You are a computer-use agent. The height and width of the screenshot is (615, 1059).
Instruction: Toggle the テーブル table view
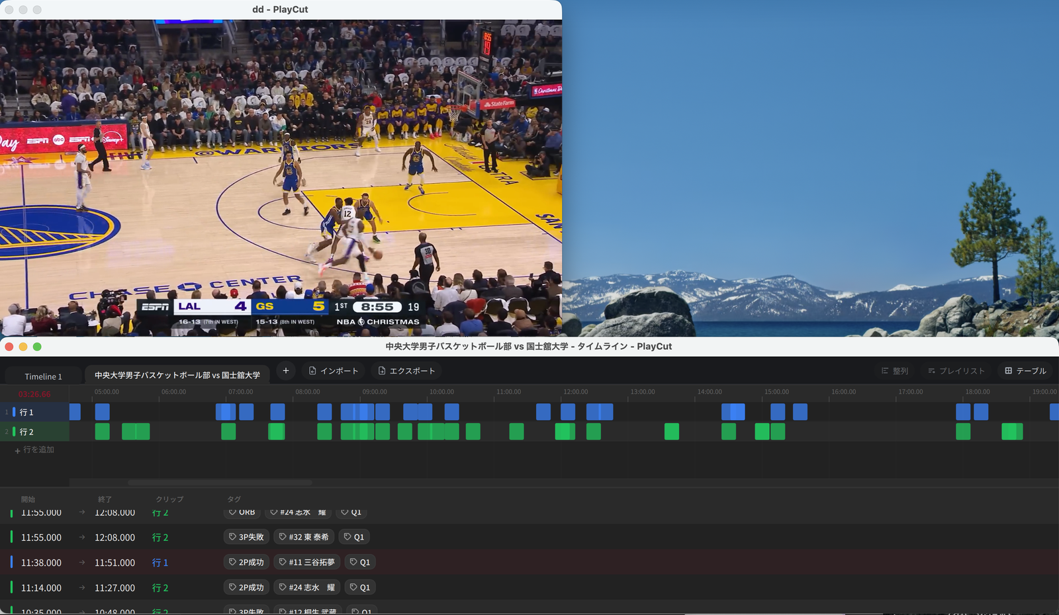click(x=1026, y=371)
